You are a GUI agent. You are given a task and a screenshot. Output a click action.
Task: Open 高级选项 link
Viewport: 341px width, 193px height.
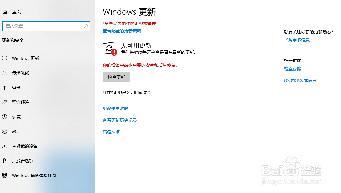tap(111, 132)
